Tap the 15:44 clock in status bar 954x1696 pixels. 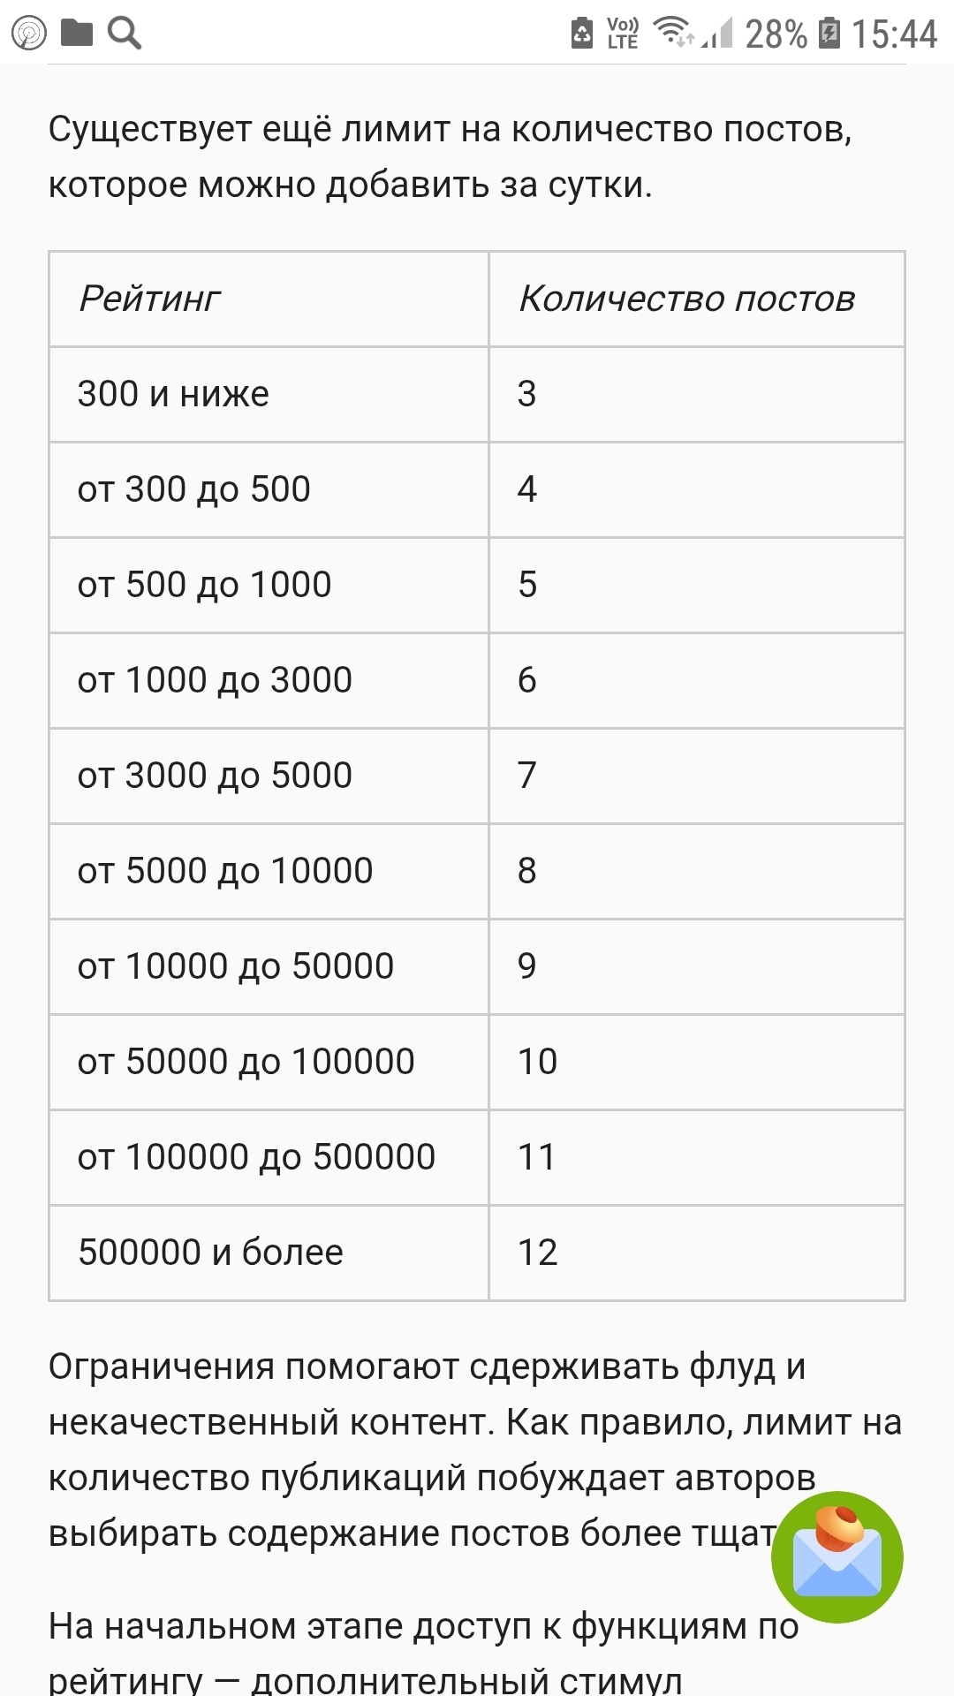tap(894, 34)
